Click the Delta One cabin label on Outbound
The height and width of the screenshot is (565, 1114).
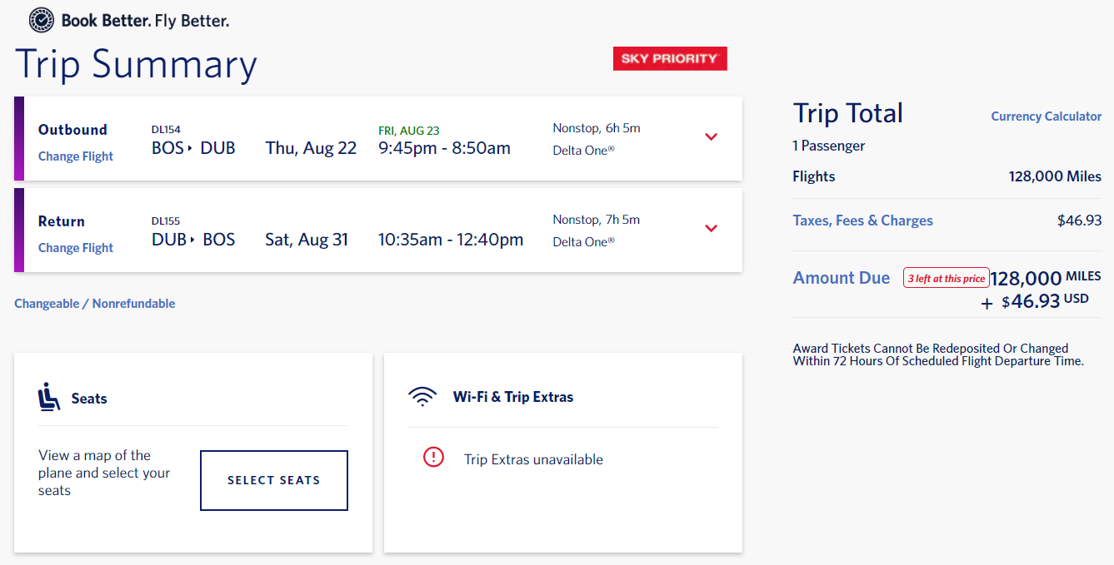(x=583, y=151)
